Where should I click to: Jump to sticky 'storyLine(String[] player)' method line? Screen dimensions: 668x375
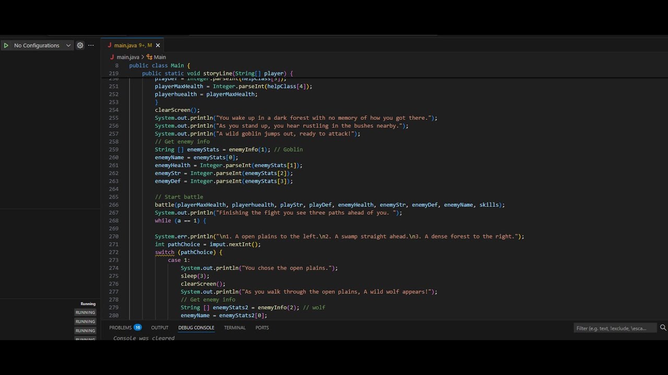pos(218,73)
